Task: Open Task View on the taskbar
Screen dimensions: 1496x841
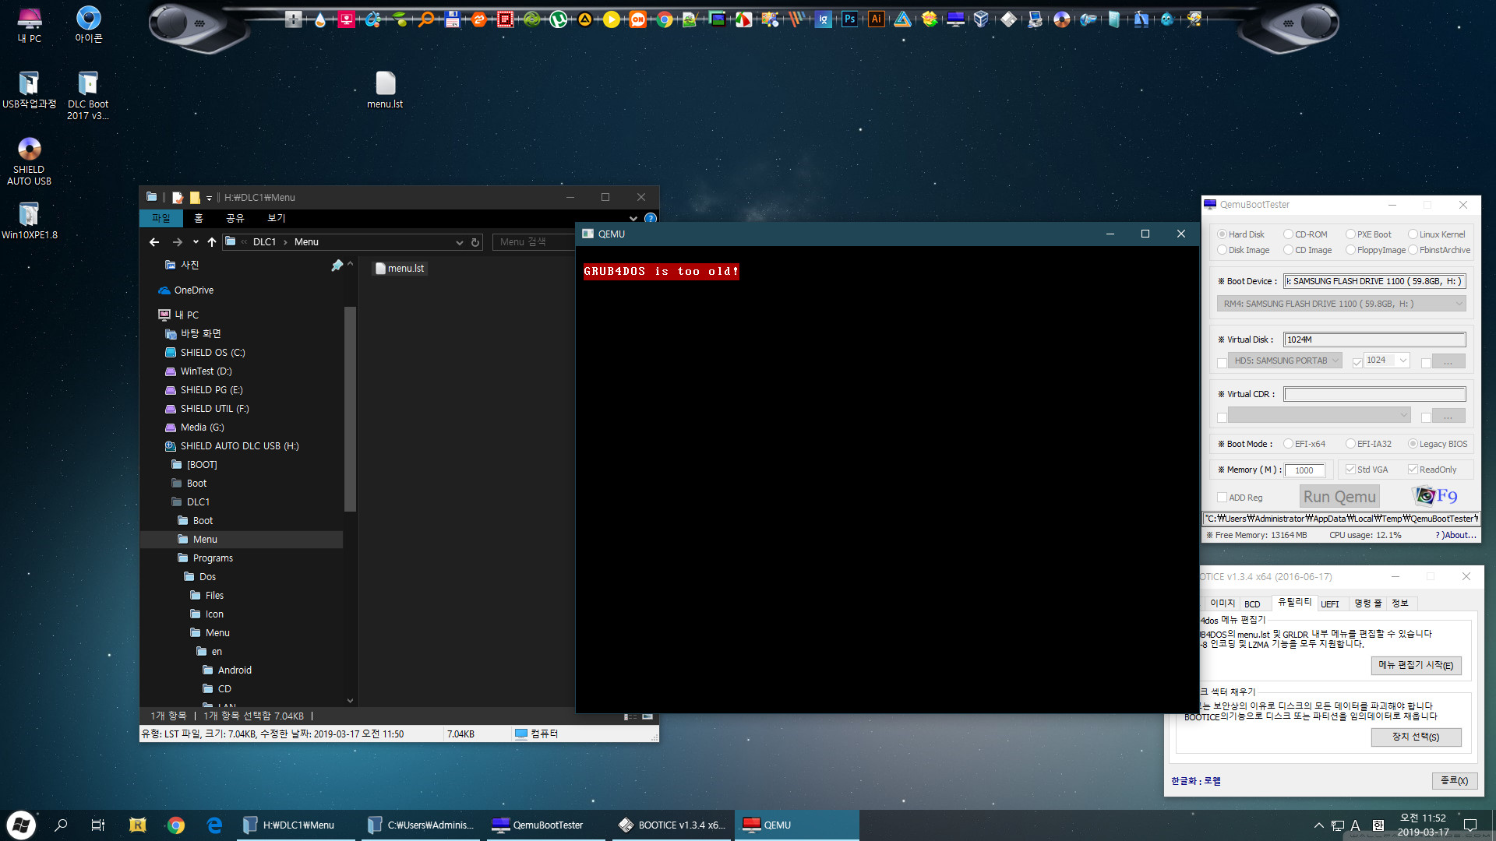Action: click(x=98, y=825)
